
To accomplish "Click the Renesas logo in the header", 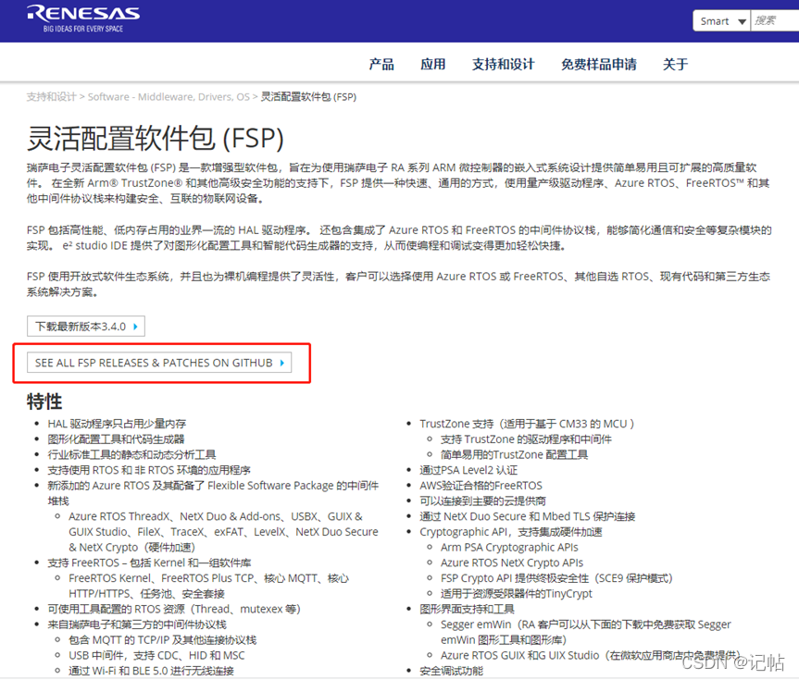I will (83, 19).
